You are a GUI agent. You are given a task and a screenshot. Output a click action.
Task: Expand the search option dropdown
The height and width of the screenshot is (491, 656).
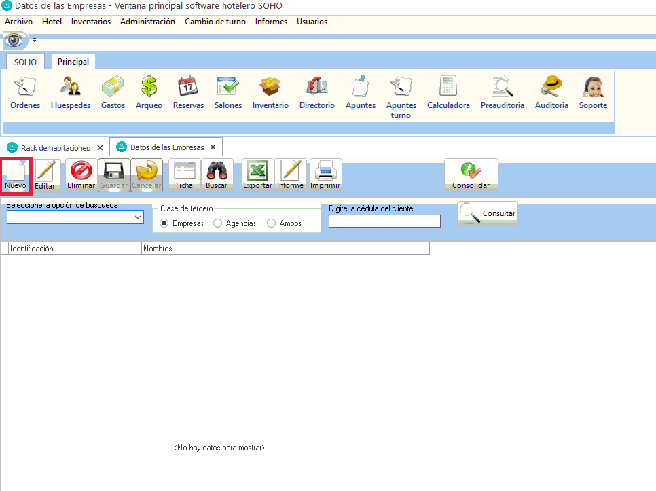point(139,217)
